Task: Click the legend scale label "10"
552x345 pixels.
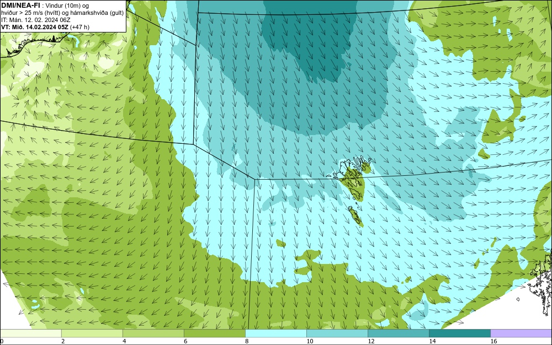Action: pos(310,342)
